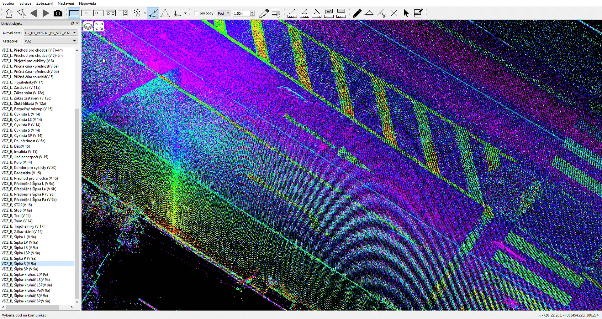Select the area measurement m² tool

(329, 13)
